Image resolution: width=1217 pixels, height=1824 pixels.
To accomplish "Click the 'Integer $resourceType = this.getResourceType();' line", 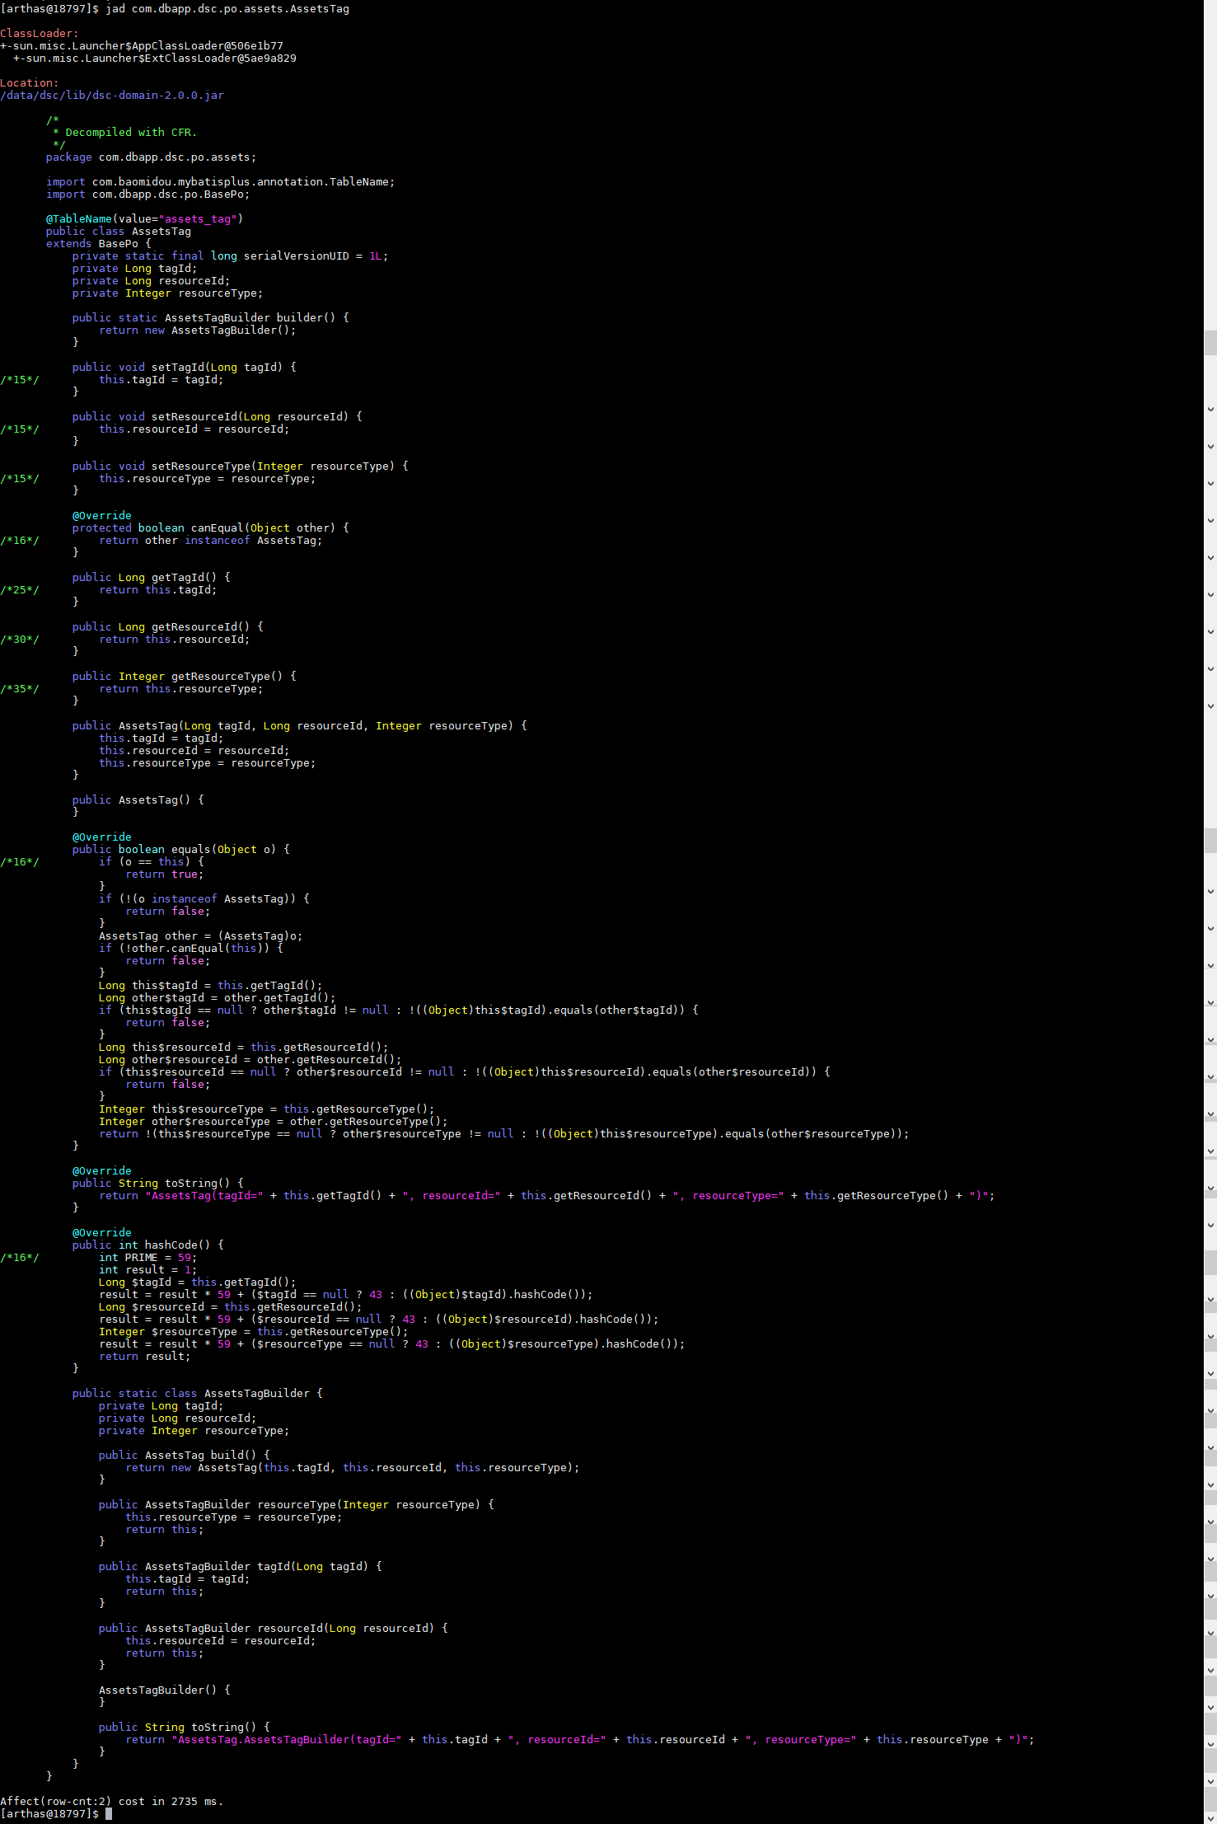I will point(254,1332).
